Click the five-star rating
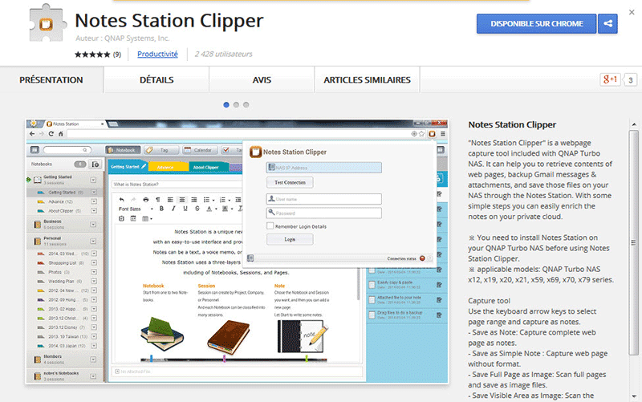This screenshot has height=402, width=642. pos(92,55)
